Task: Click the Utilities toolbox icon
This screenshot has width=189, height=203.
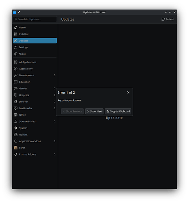Action: 16,135
